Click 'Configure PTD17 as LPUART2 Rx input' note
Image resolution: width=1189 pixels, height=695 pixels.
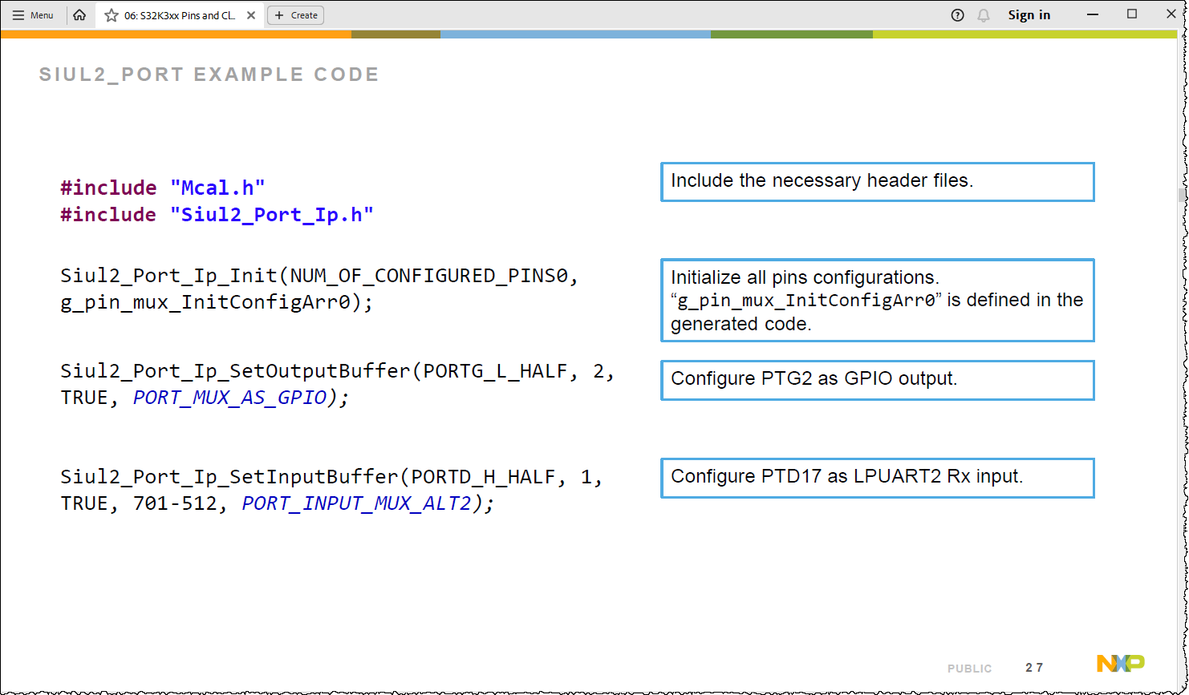click(878, 478)
